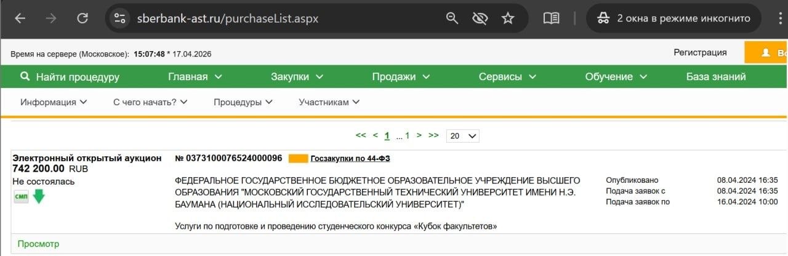
Task: Select page 1 in the pager
Action: pos(387,135)
